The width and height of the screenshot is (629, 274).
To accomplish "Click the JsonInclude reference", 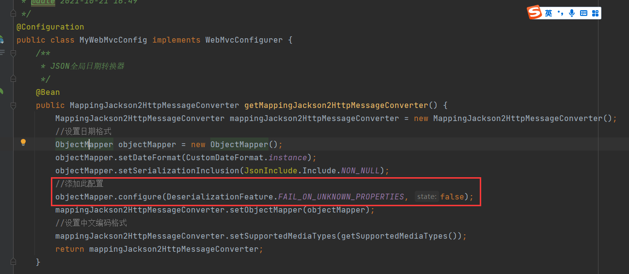I will click(271, 171).
